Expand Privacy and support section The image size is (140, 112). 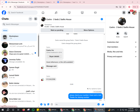122,57
